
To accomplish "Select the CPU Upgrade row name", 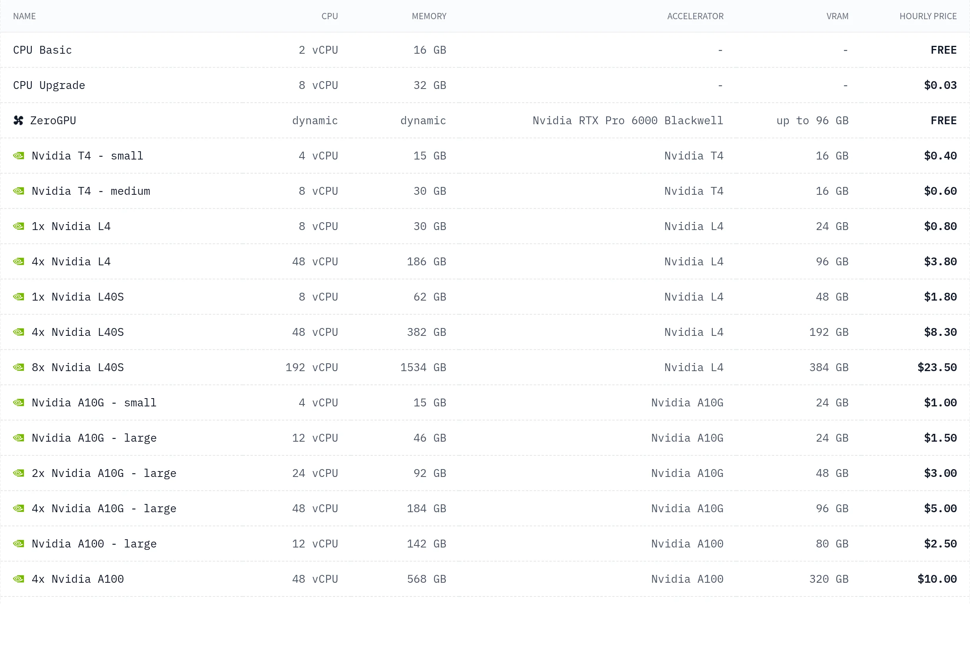I will 49,85.
